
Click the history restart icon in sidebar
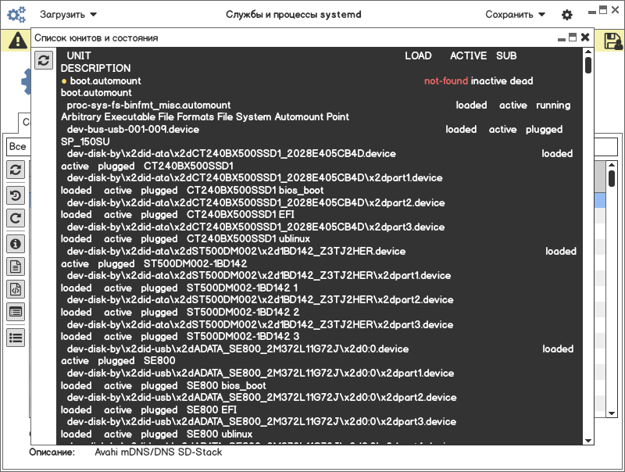pyautogui.click(x=16, y=195)
